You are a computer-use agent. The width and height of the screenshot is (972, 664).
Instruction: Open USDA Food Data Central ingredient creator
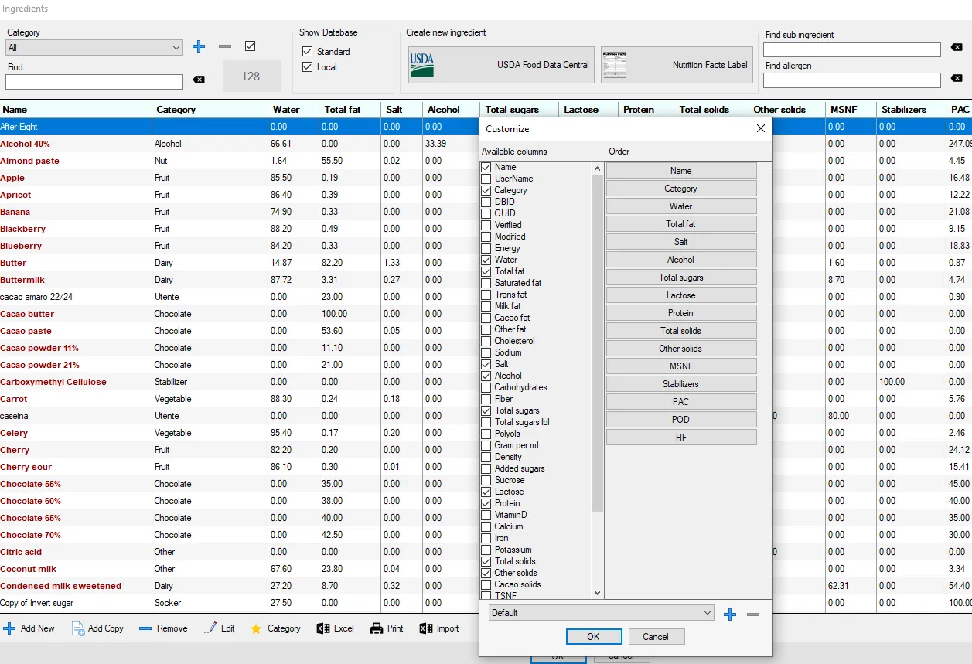[x=501, y=65]
